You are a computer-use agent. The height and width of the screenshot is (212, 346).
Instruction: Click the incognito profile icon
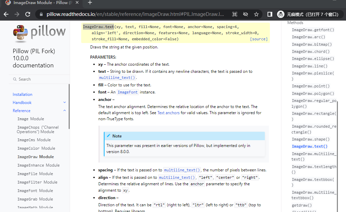click(x=281, y=14)
